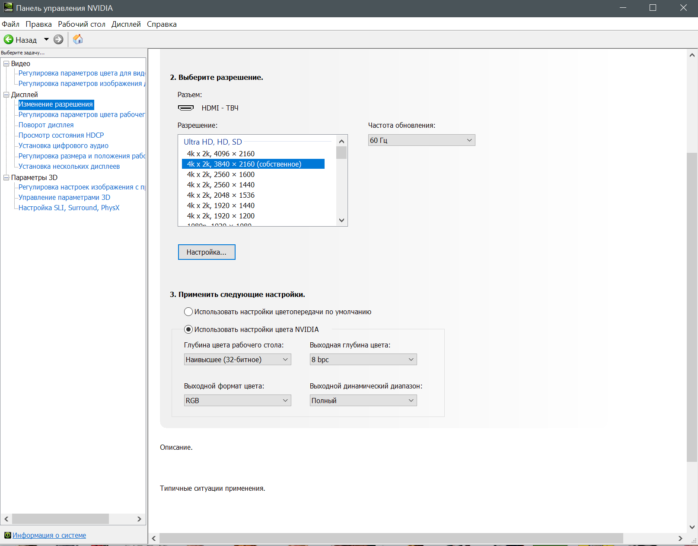Open the Back history dropdown arrow
This screenshot has height=546, width=698.
[46, 40]
